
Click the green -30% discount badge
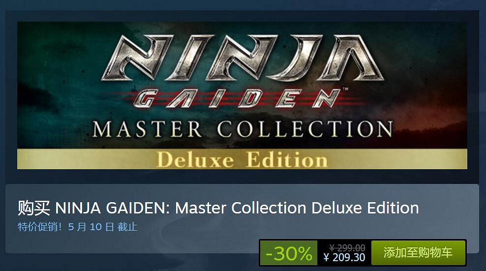pos(289,253)
